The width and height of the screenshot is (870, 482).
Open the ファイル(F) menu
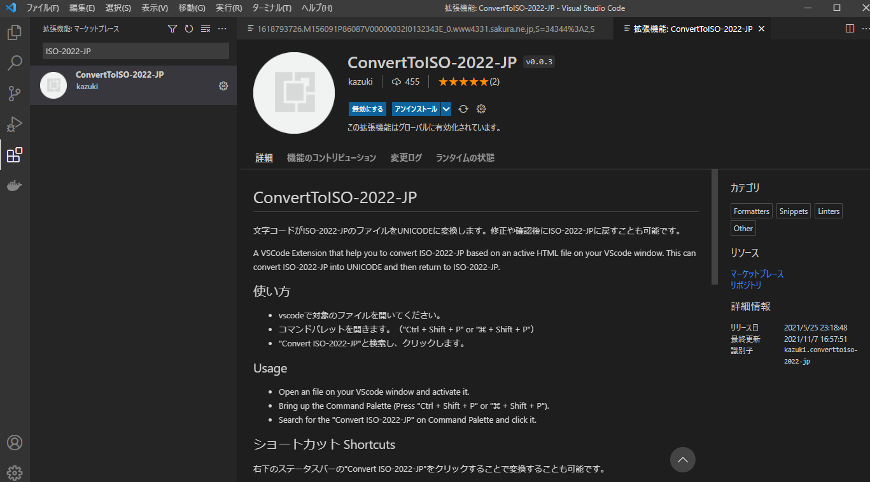coord(43,8)
